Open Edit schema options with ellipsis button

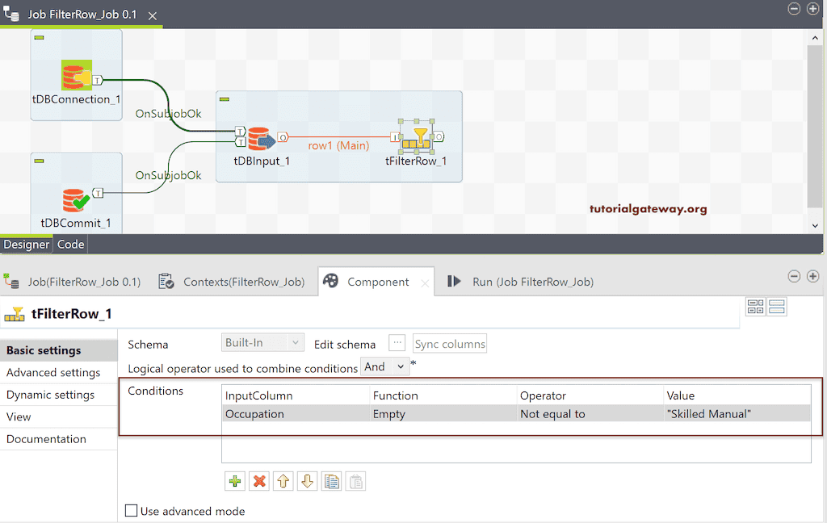pyautogui.click(x=397, y=342)
